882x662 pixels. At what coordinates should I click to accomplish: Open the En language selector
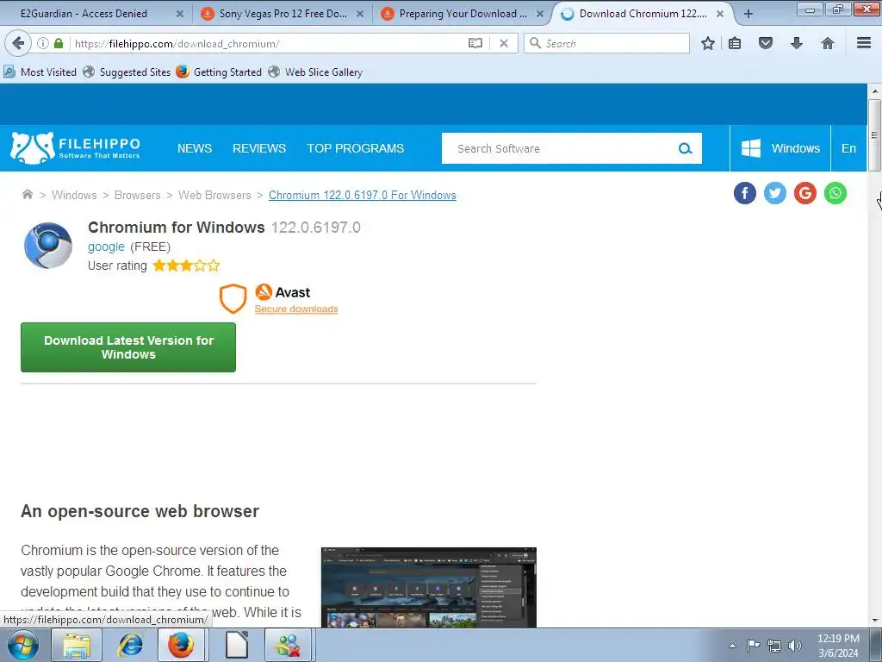(x=848, y=148)
